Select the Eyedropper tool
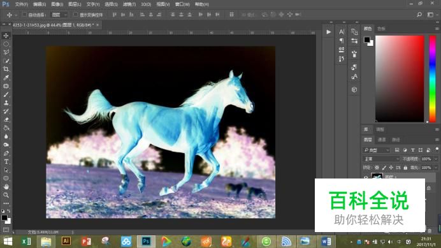The image size is (441, 248). [6, 78]
